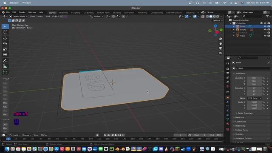The height and width of the screenshot is (153, 272).
Task: Select the Move tool
Action: pyautogui.click(x=5, y=38)
